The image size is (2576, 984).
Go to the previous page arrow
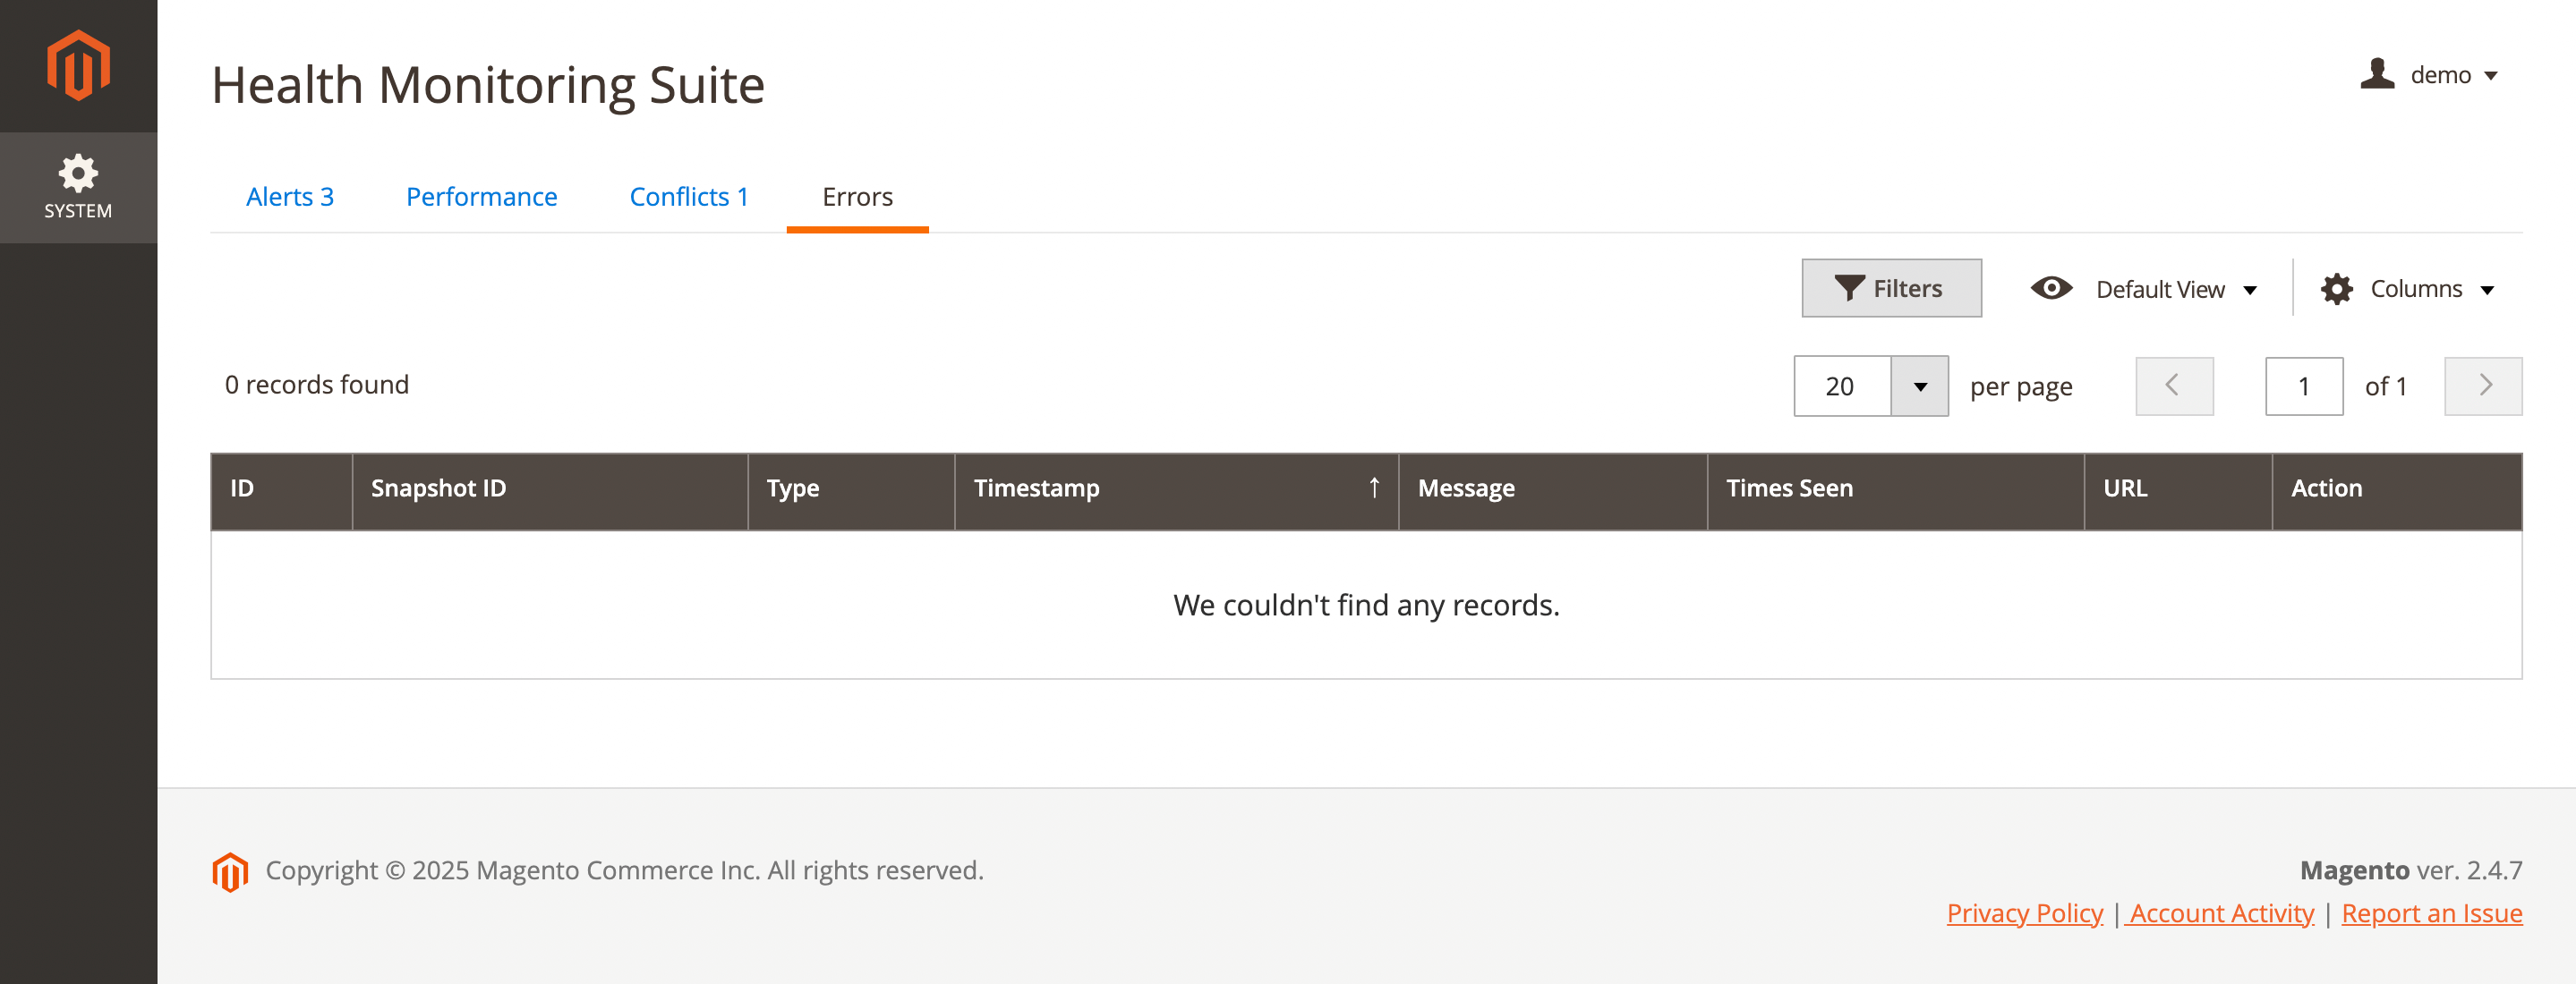point(2174,386)
